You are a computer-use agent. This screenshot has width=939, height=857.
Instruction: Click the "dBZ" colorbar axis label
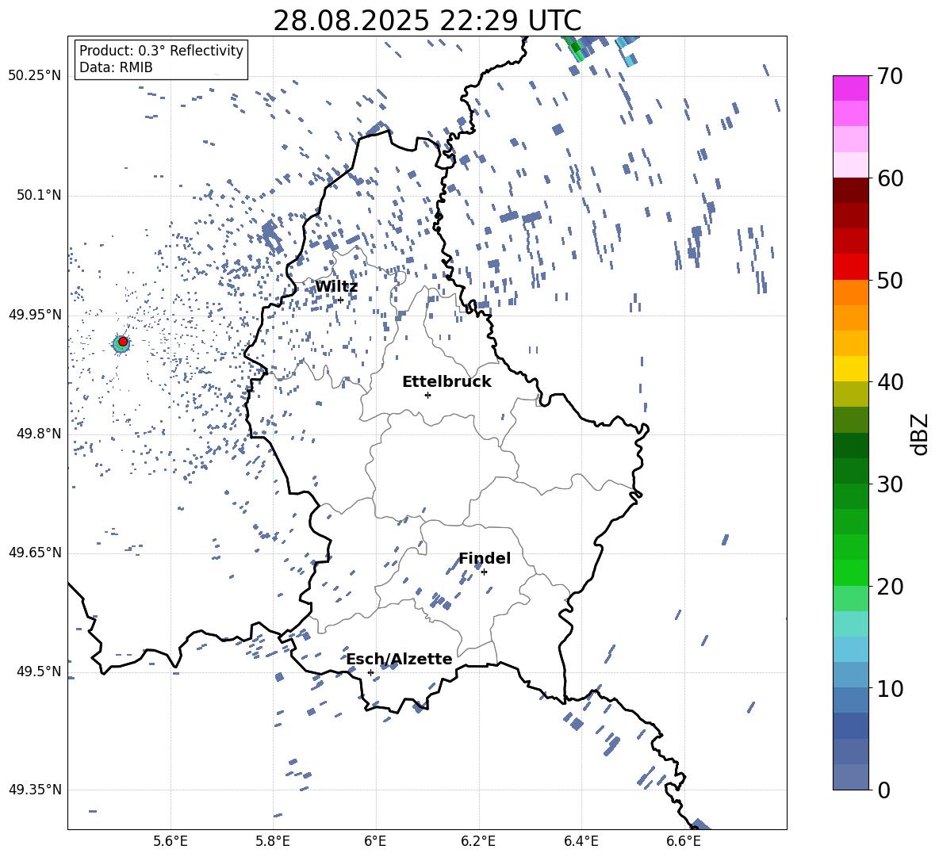point(919,434)
